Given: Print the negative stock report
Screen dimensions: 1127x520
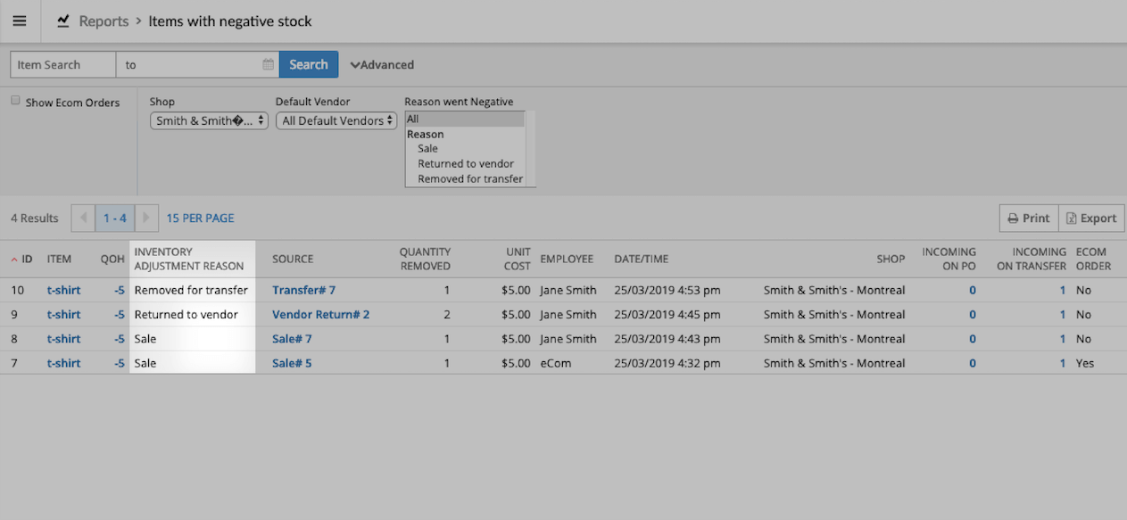Looking at the screenshot, I should (x=1028, y=219).
